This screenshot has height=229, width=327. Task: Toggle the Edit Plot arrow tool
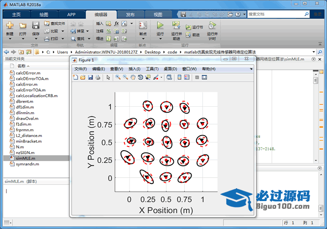(108, 77)
